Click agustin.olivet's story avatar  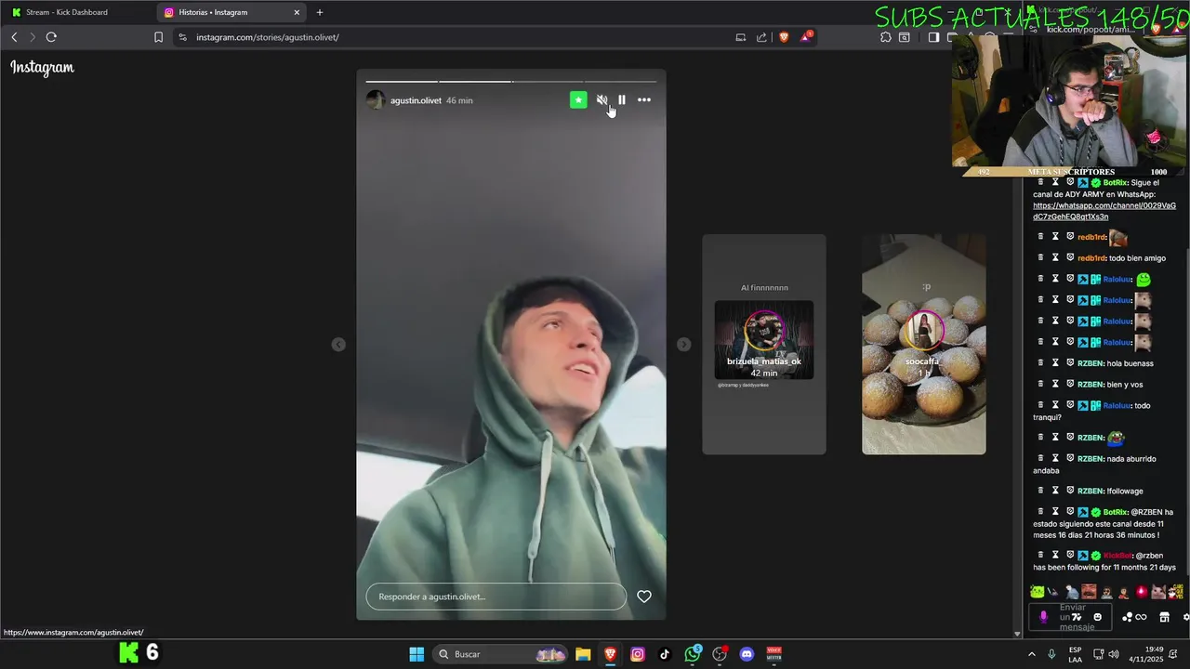tap(376, 99)
